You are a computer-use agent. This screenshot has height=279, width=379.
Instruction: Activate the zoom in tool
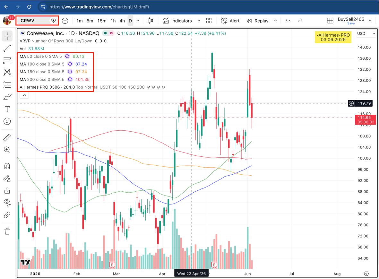7,150
